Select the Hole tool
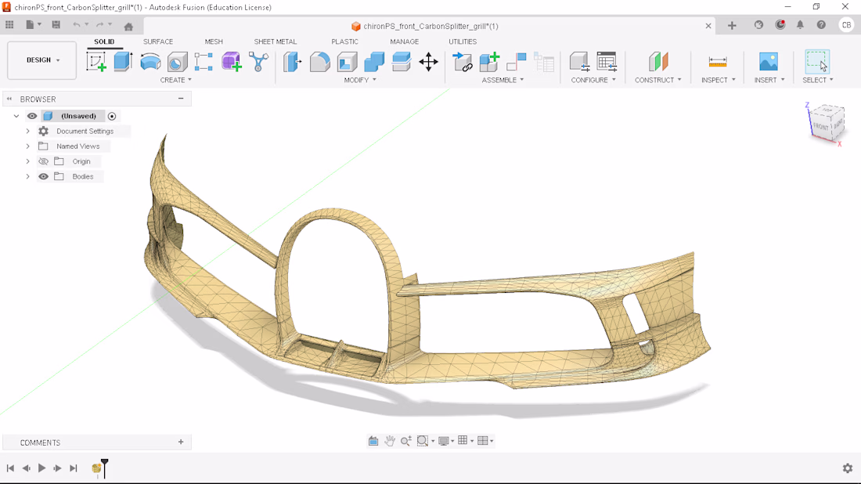The height and width of the screenshot is (484, 861). click(177, 62)
